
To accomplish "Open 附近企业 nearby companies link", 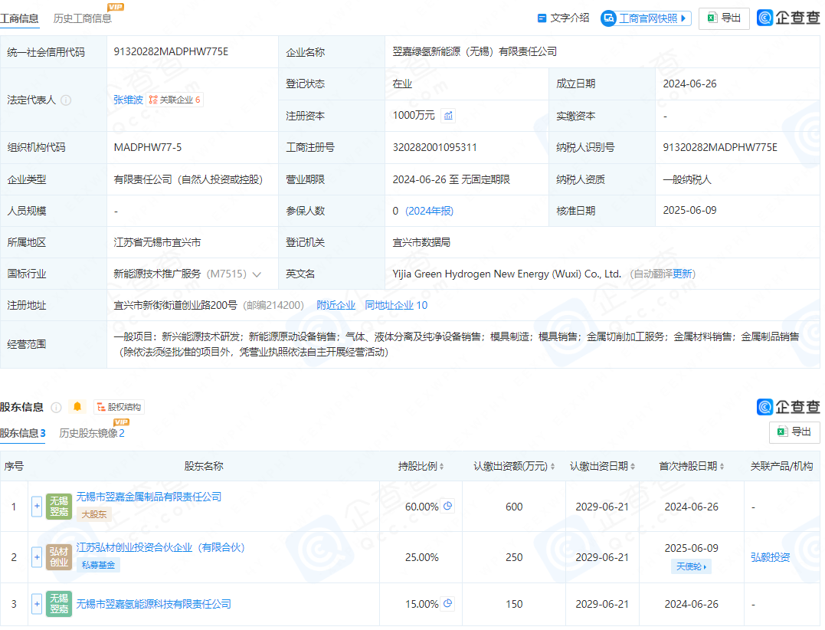I will point(336,305).
